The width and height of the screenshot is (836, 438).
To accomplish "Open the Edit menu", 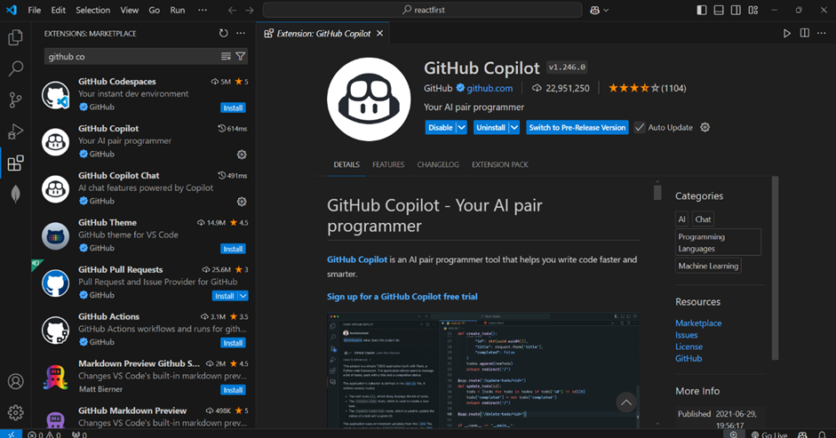I will point(58,10).
